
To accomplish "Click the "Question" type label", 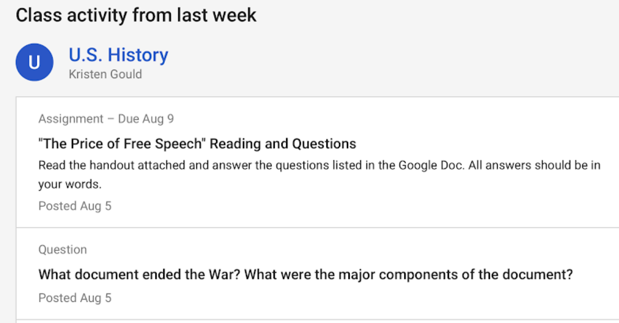I will [x=63, y=249].
